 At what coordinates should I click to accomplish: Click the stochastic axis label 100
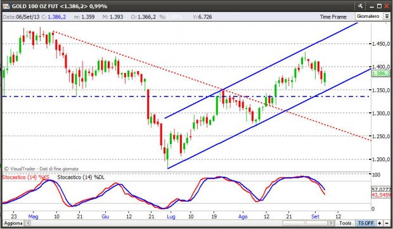[377, 175]
